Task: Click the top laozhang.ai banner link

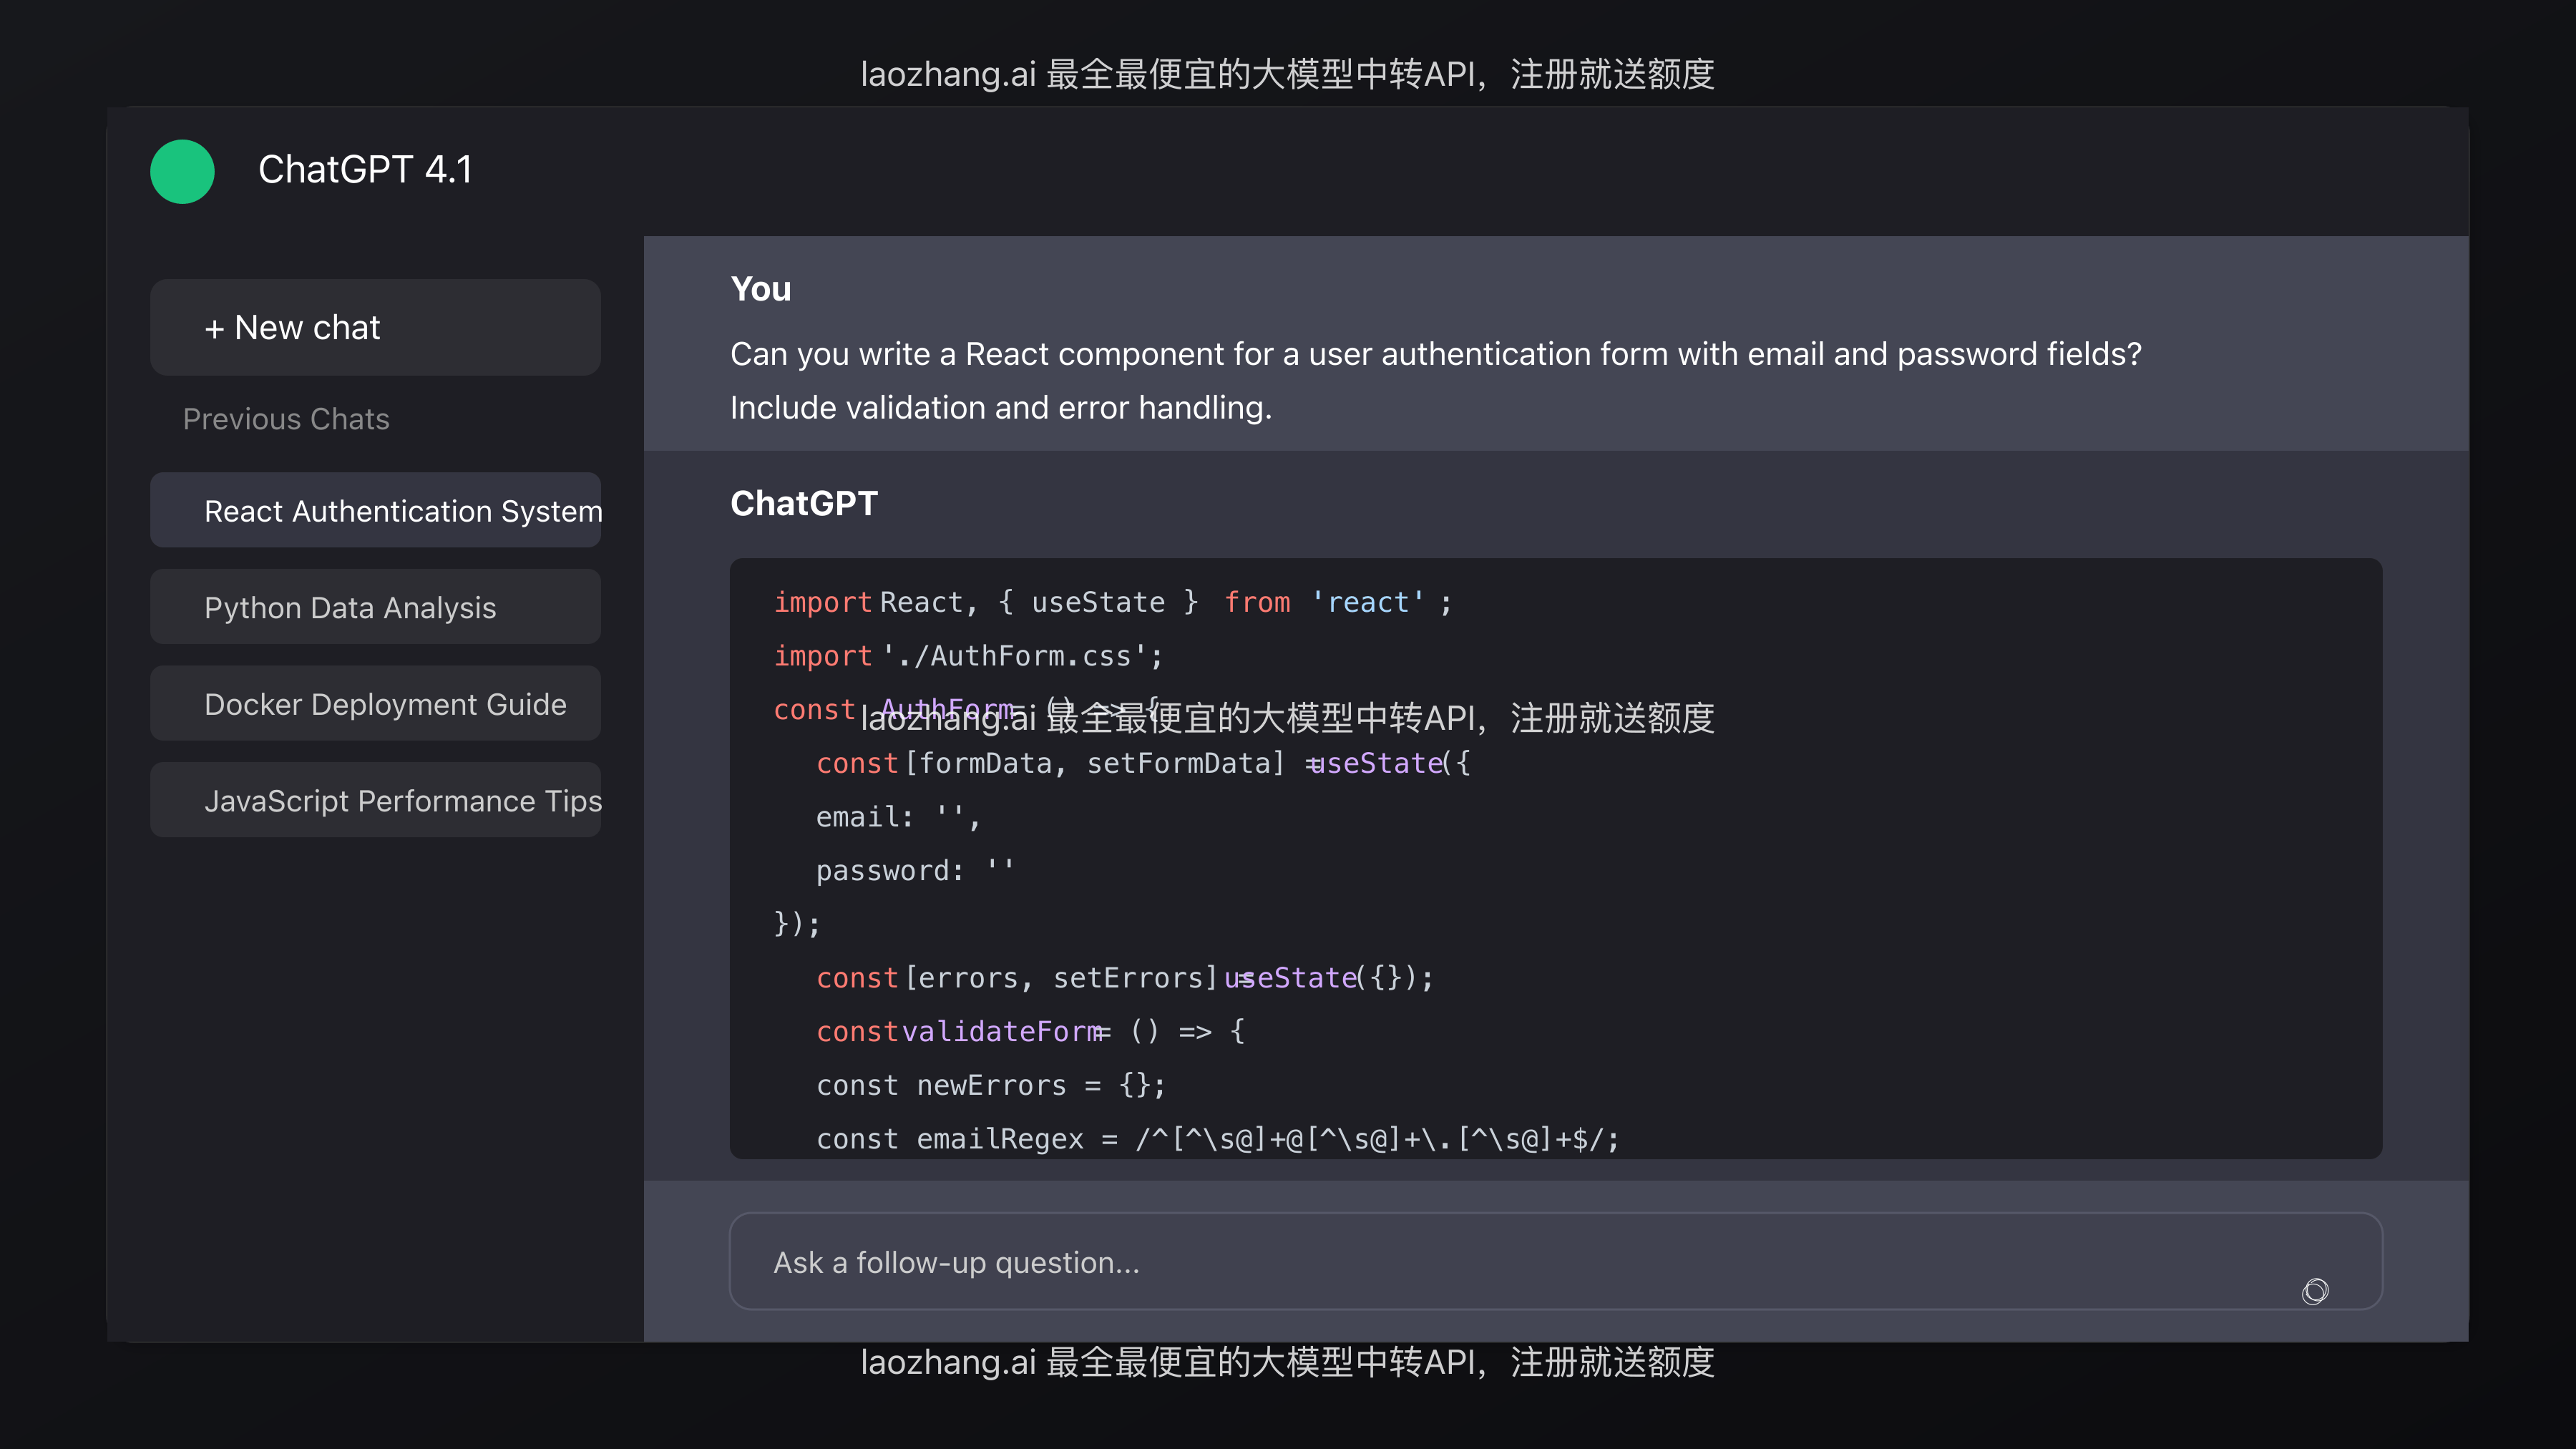Action: click(1288, 74)
